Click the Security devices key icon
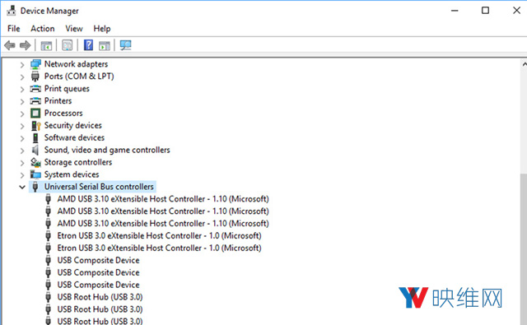 pos(35,126)
